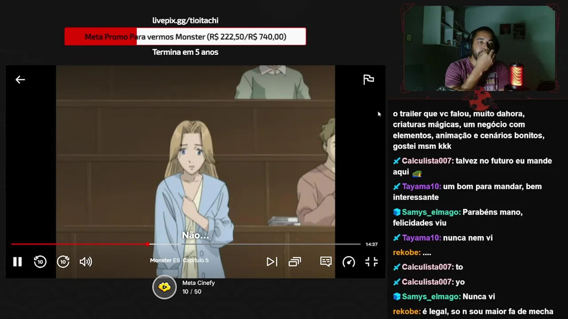This screenshot has width=568, height=319.
Task: Click the livepix.gg/tioitachi link text
Action: pyautogui.click(x=185, y=20)
